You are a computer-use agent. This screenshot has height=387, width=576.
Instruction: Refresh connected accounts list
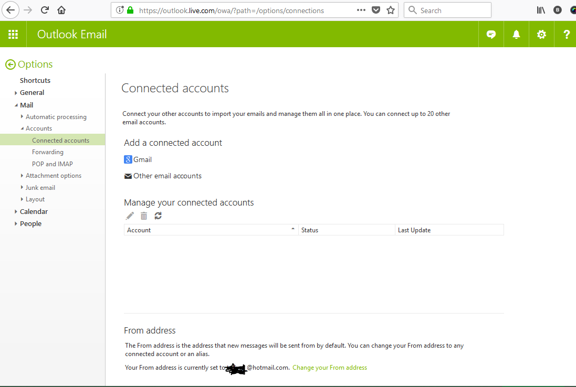[x=158, y=216]
